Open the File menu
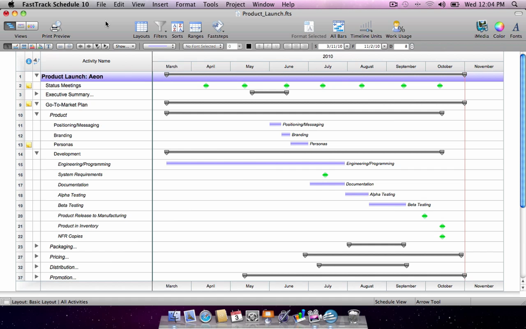 (x=101, y=4)
